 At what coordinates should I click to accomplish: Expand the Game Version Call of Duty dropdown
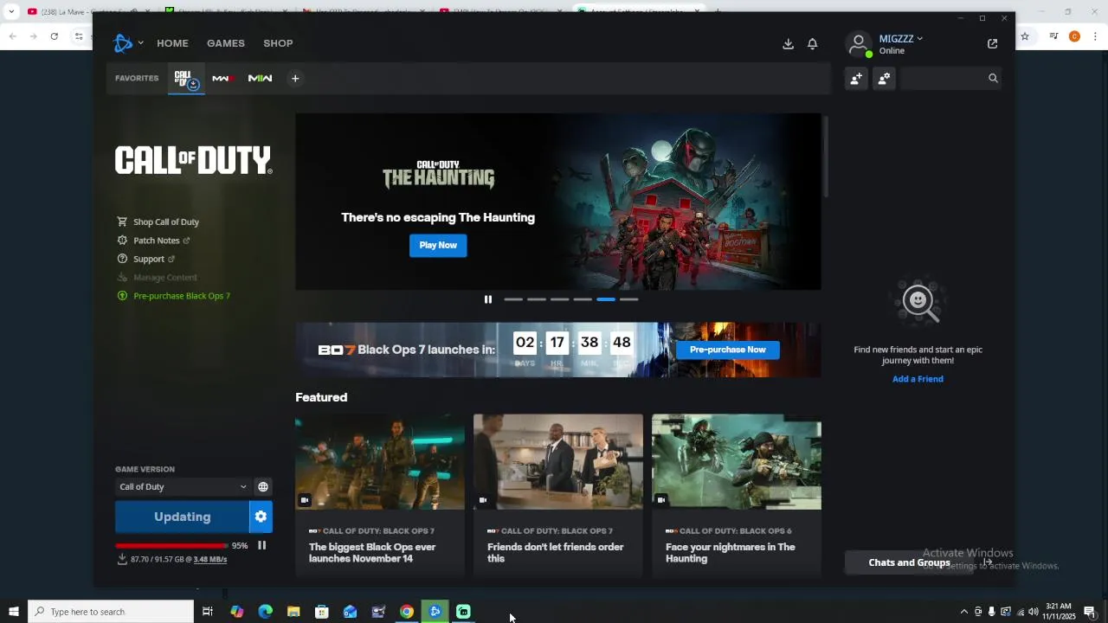[x=183, y=487]
